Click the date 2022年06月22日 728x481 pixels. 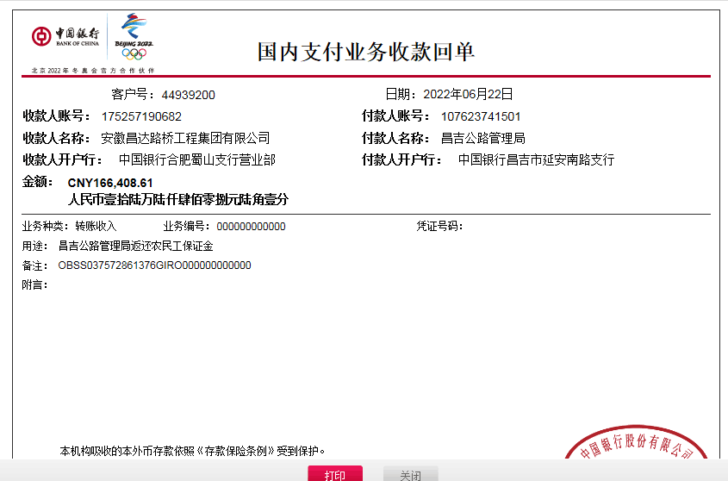point(468,94)
